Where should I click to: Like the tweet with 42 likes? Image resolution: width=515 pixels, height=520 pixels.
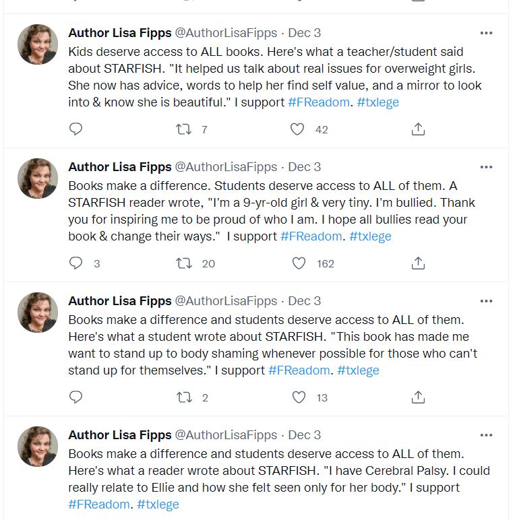point(297,129)
